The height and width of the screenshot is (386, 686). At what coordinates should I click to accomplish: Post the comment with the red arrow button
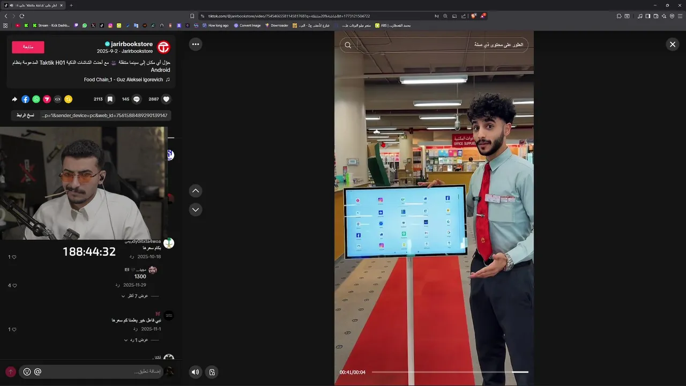[x=10, y=372]
